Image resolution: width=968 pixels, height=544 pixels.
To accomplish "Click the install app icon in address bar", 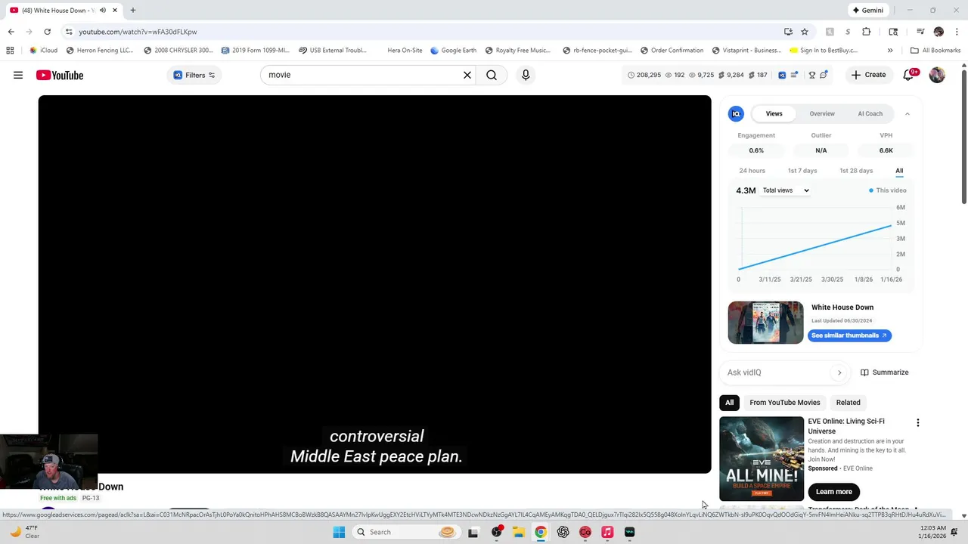I will pyautogui.click(x=788, y=32).
